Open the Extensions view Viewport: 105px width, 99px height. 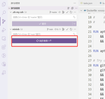point(4,47)
